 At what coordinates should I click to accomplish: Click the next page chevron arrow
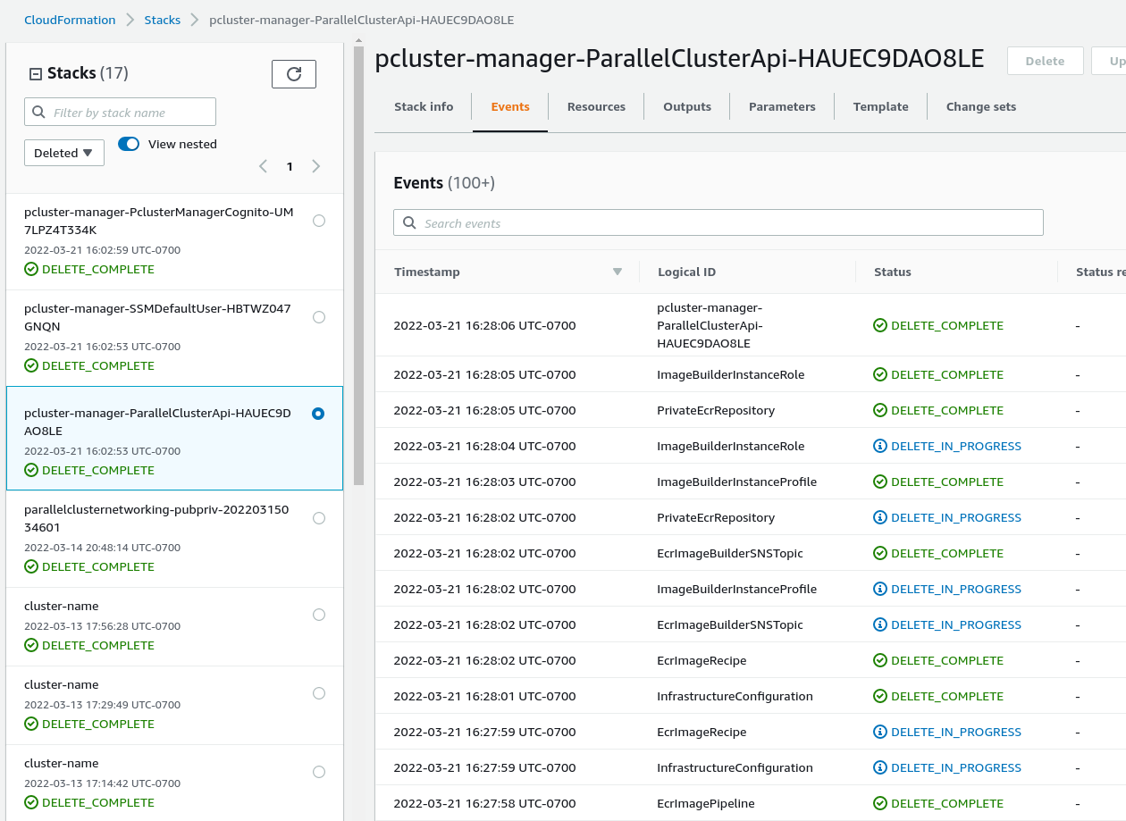pyautogui.click(x=315, y=166)
